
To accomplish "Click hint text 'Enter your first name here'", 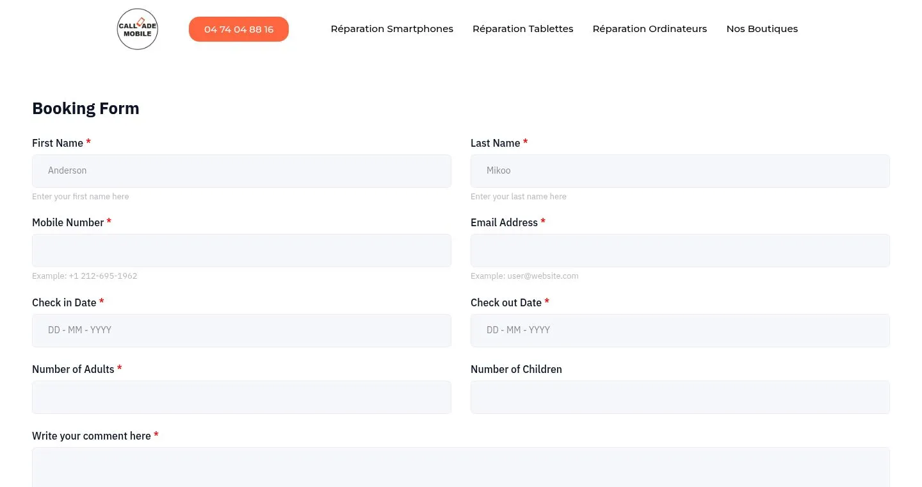I will pyautogui.click(x=81, y=197).
